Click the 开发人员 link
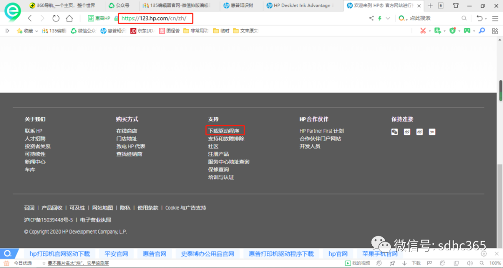 tap(310, 146)
